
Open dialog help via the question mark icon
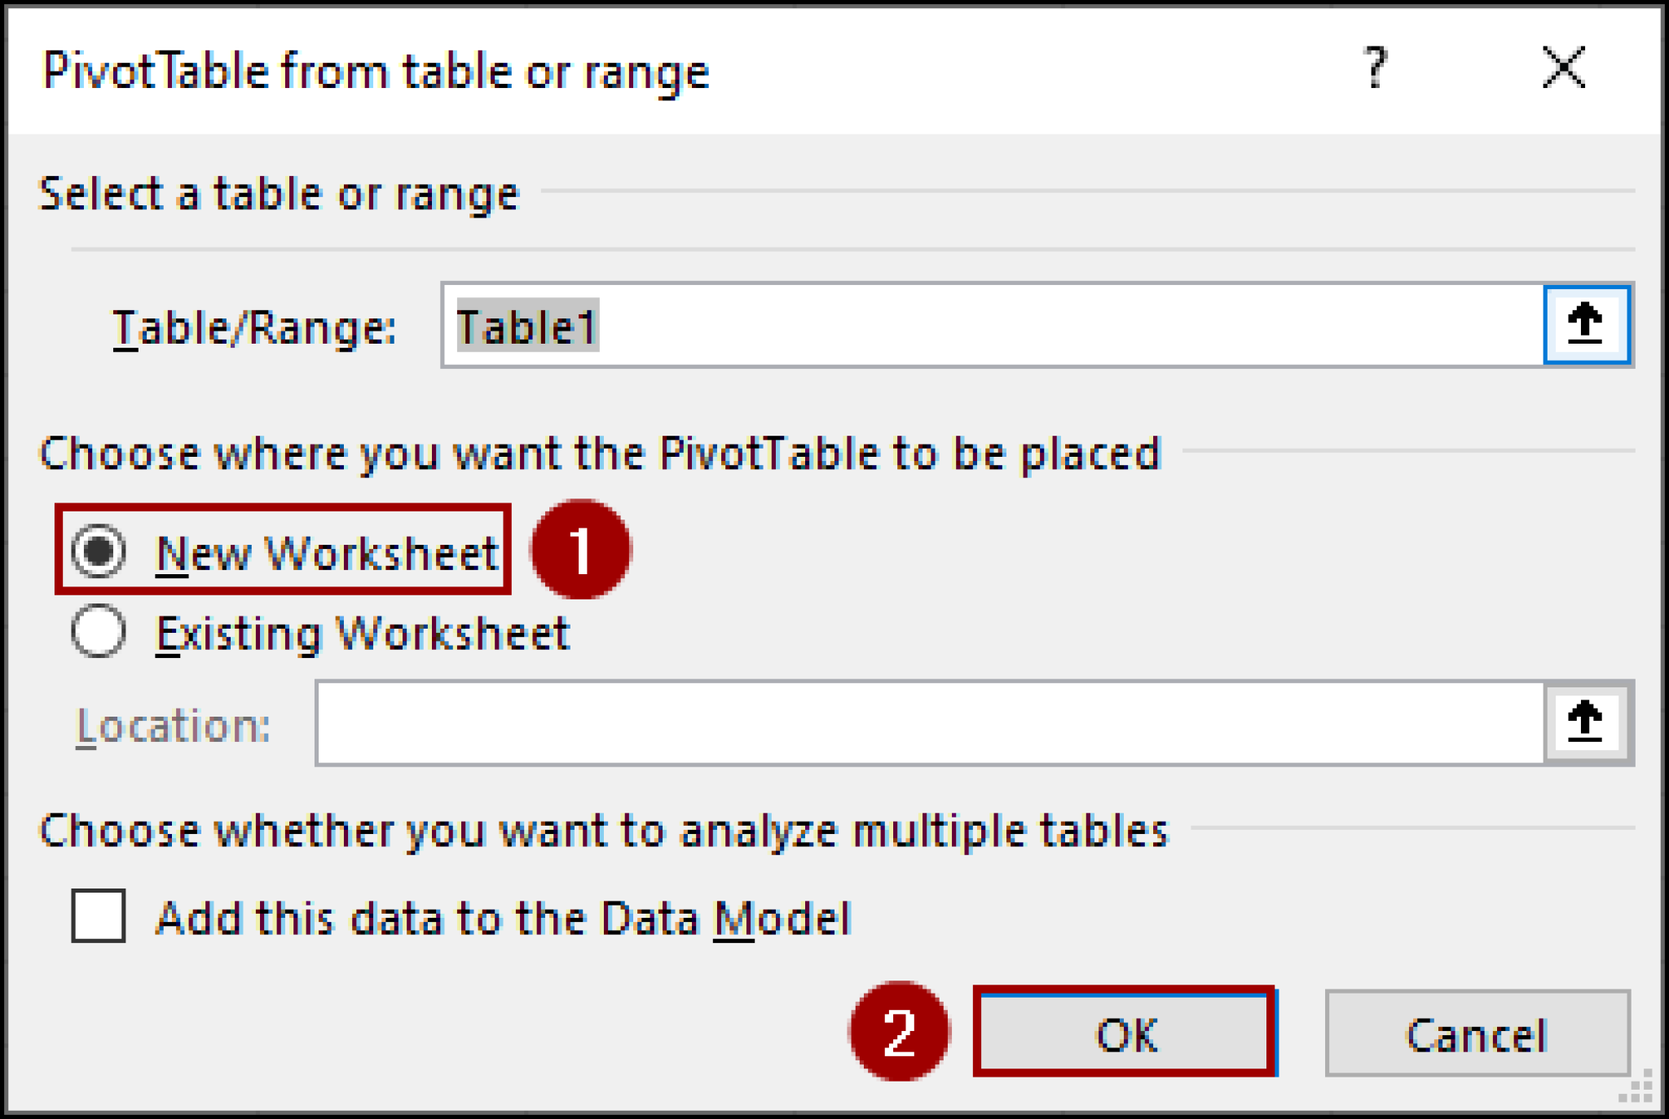pyautogui.click(x=1376, y=72)
